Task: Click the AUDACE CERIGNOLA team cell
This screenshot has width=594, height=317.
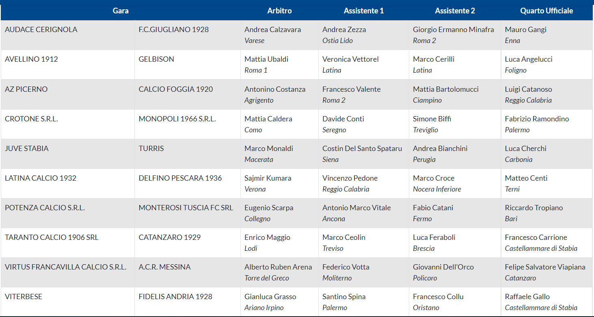Action: click(x=41, y=30)
